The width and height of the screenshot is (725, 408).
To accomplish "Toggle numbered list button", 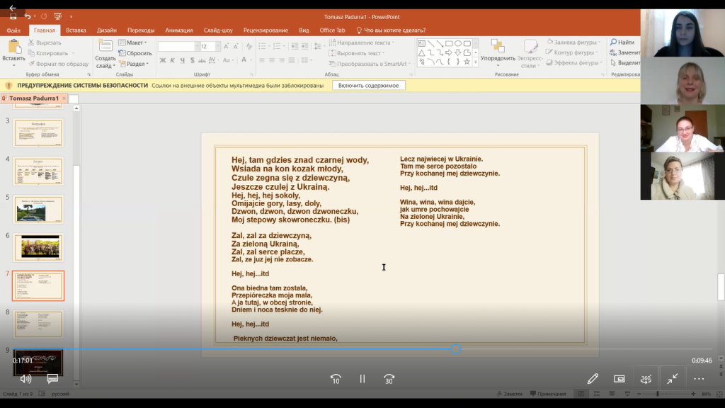I will [x=278, y=46].
